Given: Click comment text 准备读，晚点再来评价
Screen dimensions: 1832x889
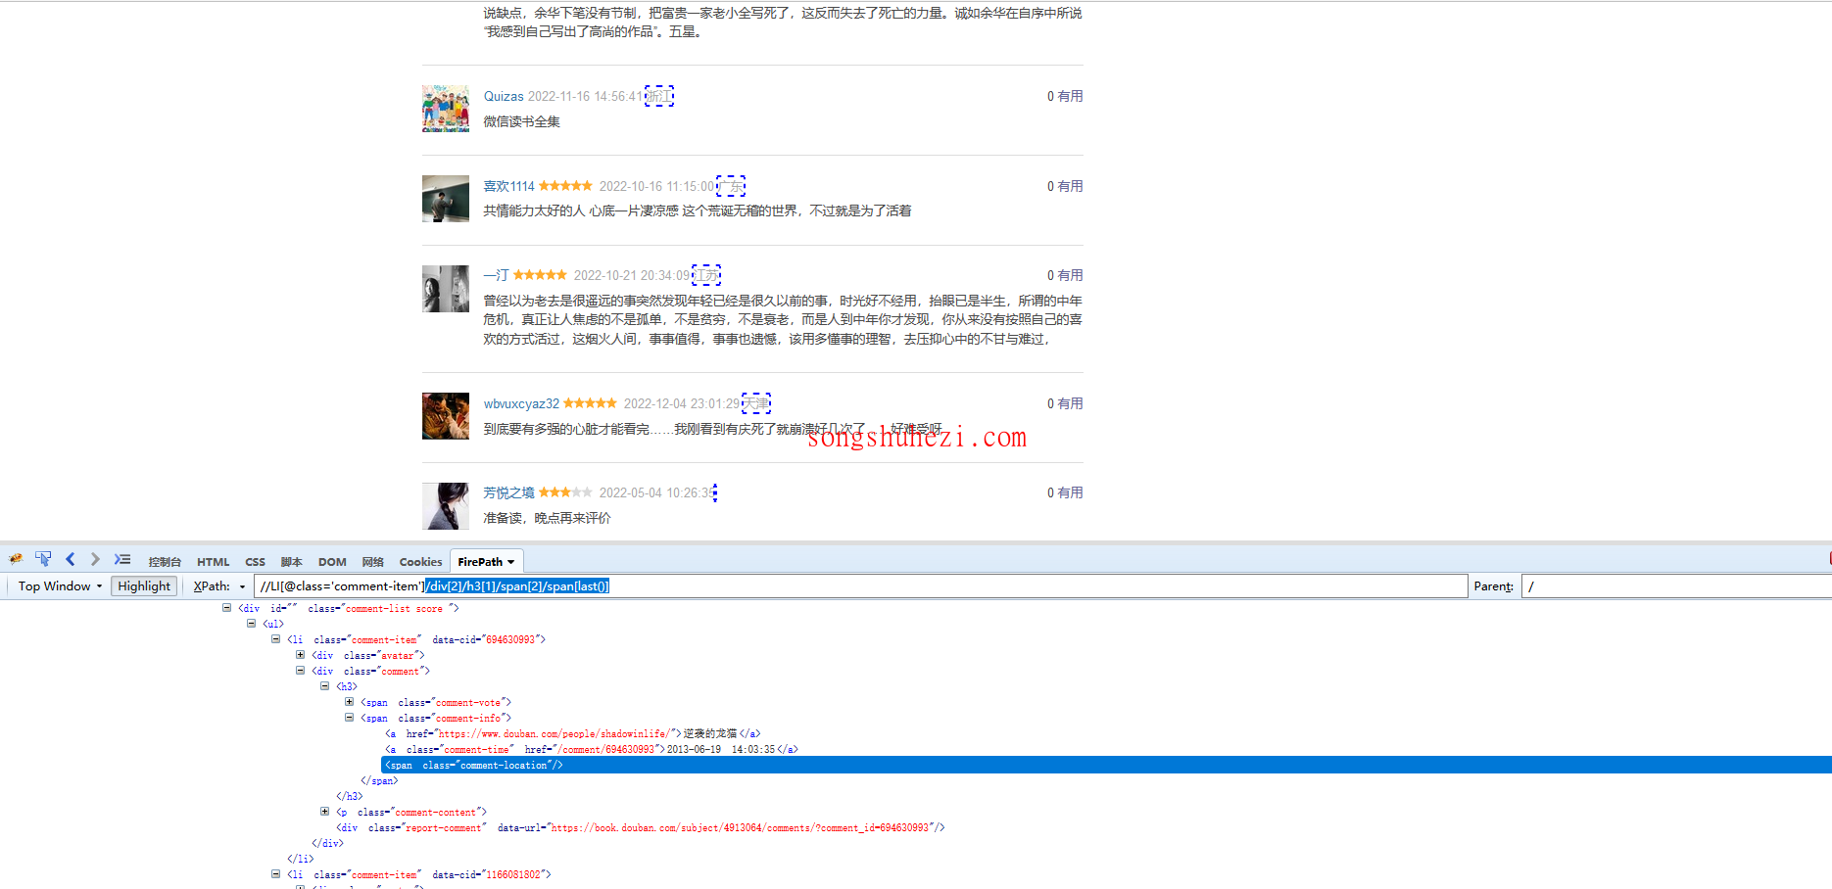Looking at the screenshot, I should (547, 518).
